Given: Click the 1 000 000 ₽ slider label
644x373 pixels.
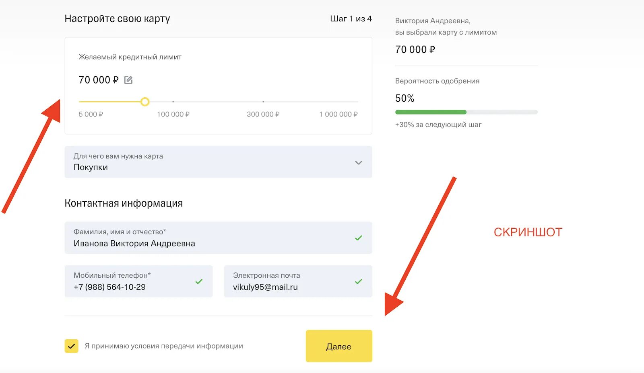Looking at the screenshot, I should (338, 115).
